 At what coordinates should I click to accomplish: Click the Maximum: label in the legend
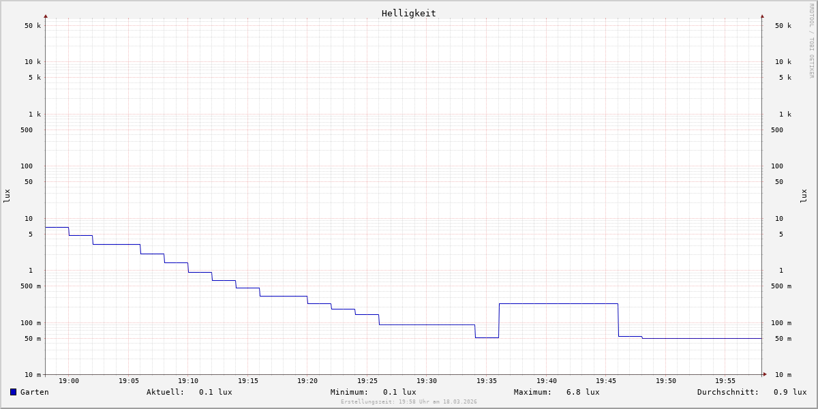[x=533, y=392]
